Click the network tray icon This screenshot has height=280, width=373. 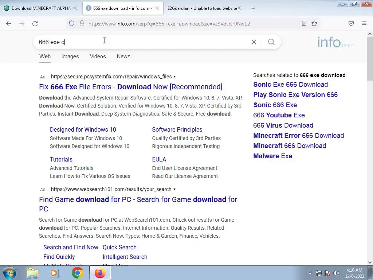click(318, 273)
